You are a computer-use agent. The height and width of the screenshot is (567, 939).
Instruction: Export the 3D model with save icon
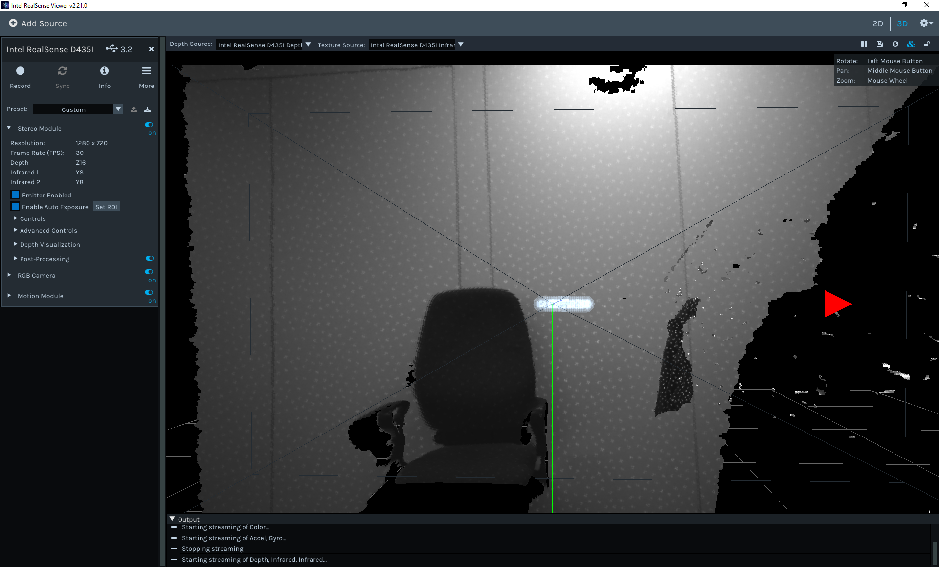[880, 44]
